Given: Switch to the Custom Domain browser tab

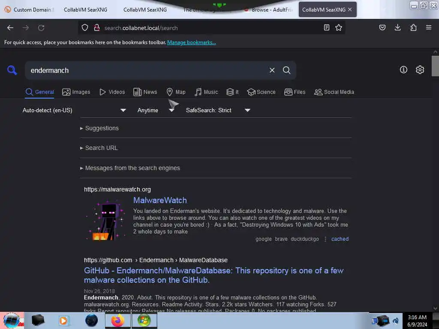Looking at the screenshot, I should tap(30, 10).
